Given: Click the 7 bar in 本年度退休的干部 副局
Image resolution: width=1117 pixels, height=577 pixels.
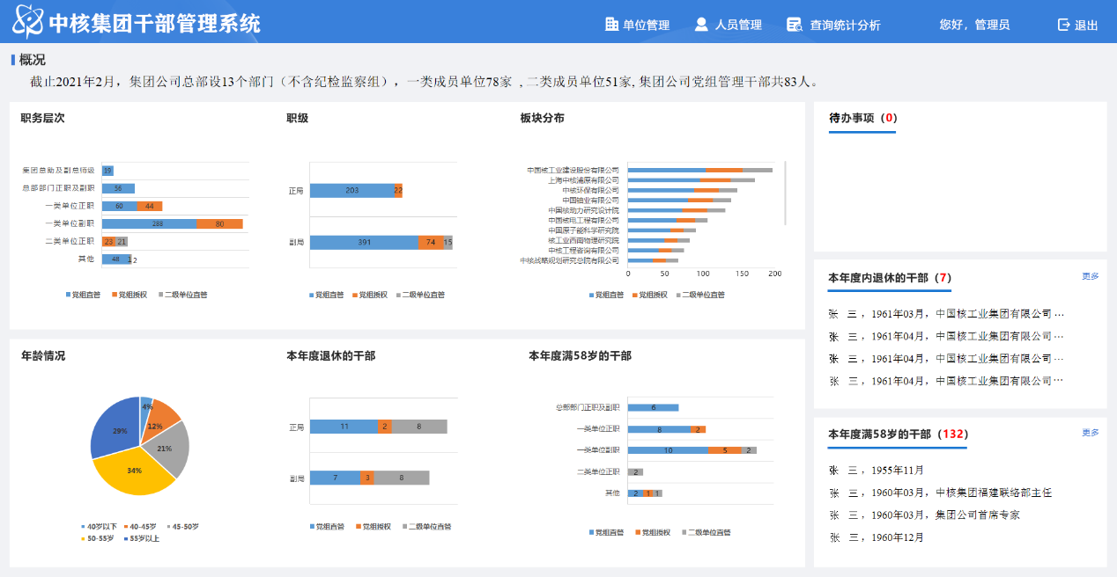Looking at the screenshot, I should (335, 478).
